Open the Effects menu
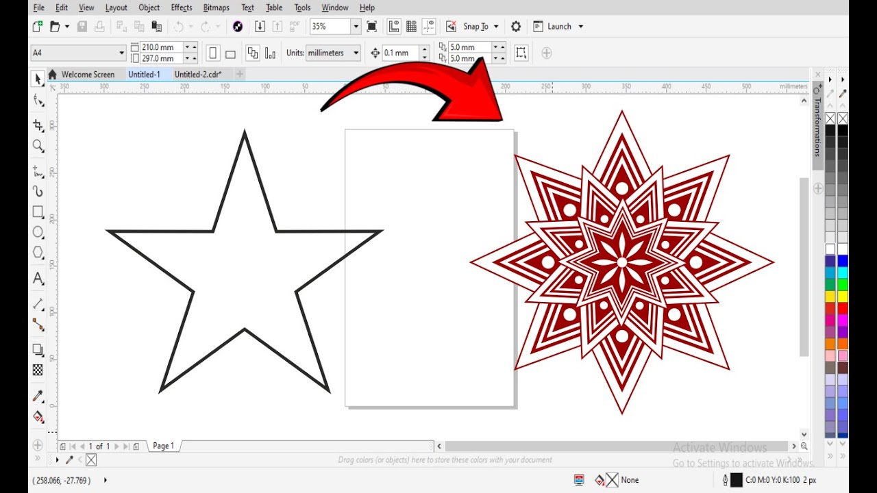Viewport: 877px width, 493px height. tap(182, 8)
